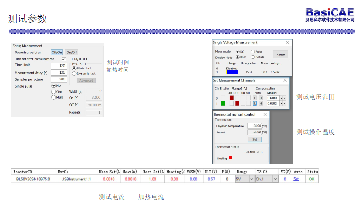Screen dimensions: 359x206
Task: Click the Set button under Thermostat temperature
Action: click(254, 139)
